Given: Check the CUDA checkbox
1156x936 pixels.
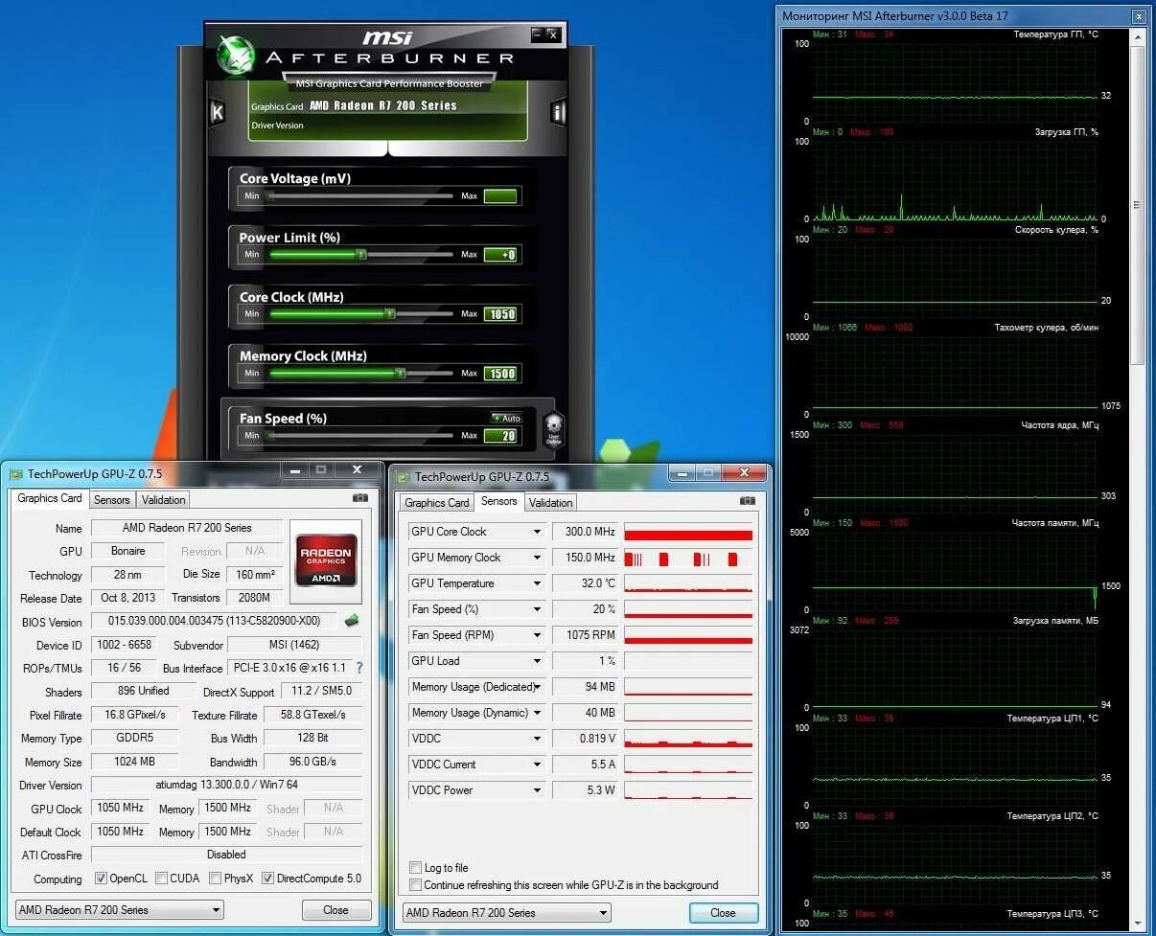Looking at the screenshot, I should tap(161, 879).
